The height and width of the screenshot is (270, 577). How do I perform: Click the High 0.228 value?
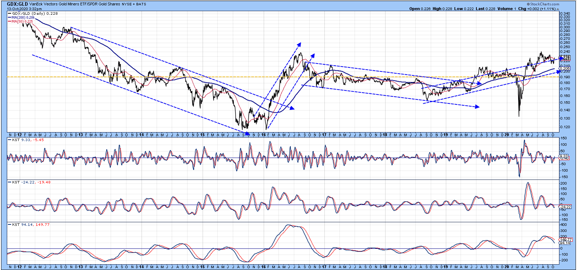442,9
